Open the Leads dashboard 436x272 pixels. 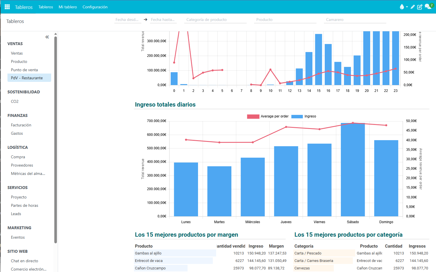[29, 214]
